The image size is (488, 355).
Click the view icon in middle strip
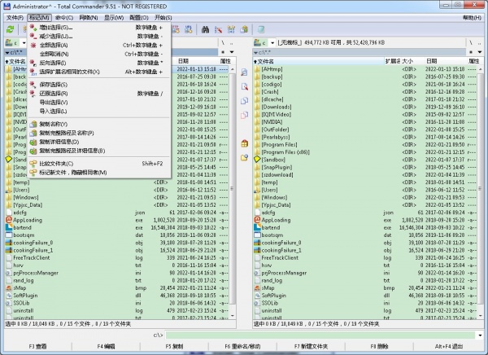(245, 72)
